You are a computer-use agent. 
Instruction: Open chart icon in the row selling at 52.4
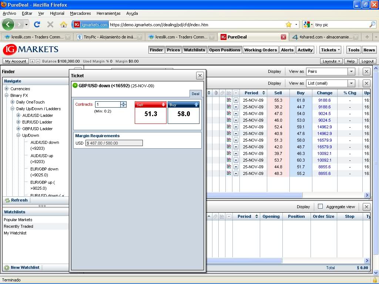pos(229,126)
